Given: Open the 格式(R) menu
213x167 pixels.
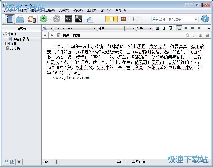Looking at the screenshot, I should [78, 10].
